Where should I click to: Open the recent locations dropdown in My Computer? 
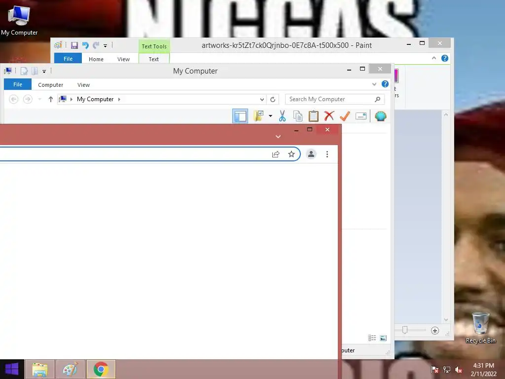point(39,99)
